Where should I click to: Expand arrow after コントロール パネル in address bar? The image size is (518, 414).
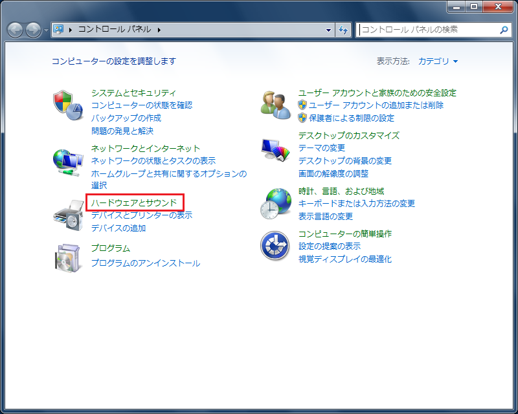pos(159,30)
